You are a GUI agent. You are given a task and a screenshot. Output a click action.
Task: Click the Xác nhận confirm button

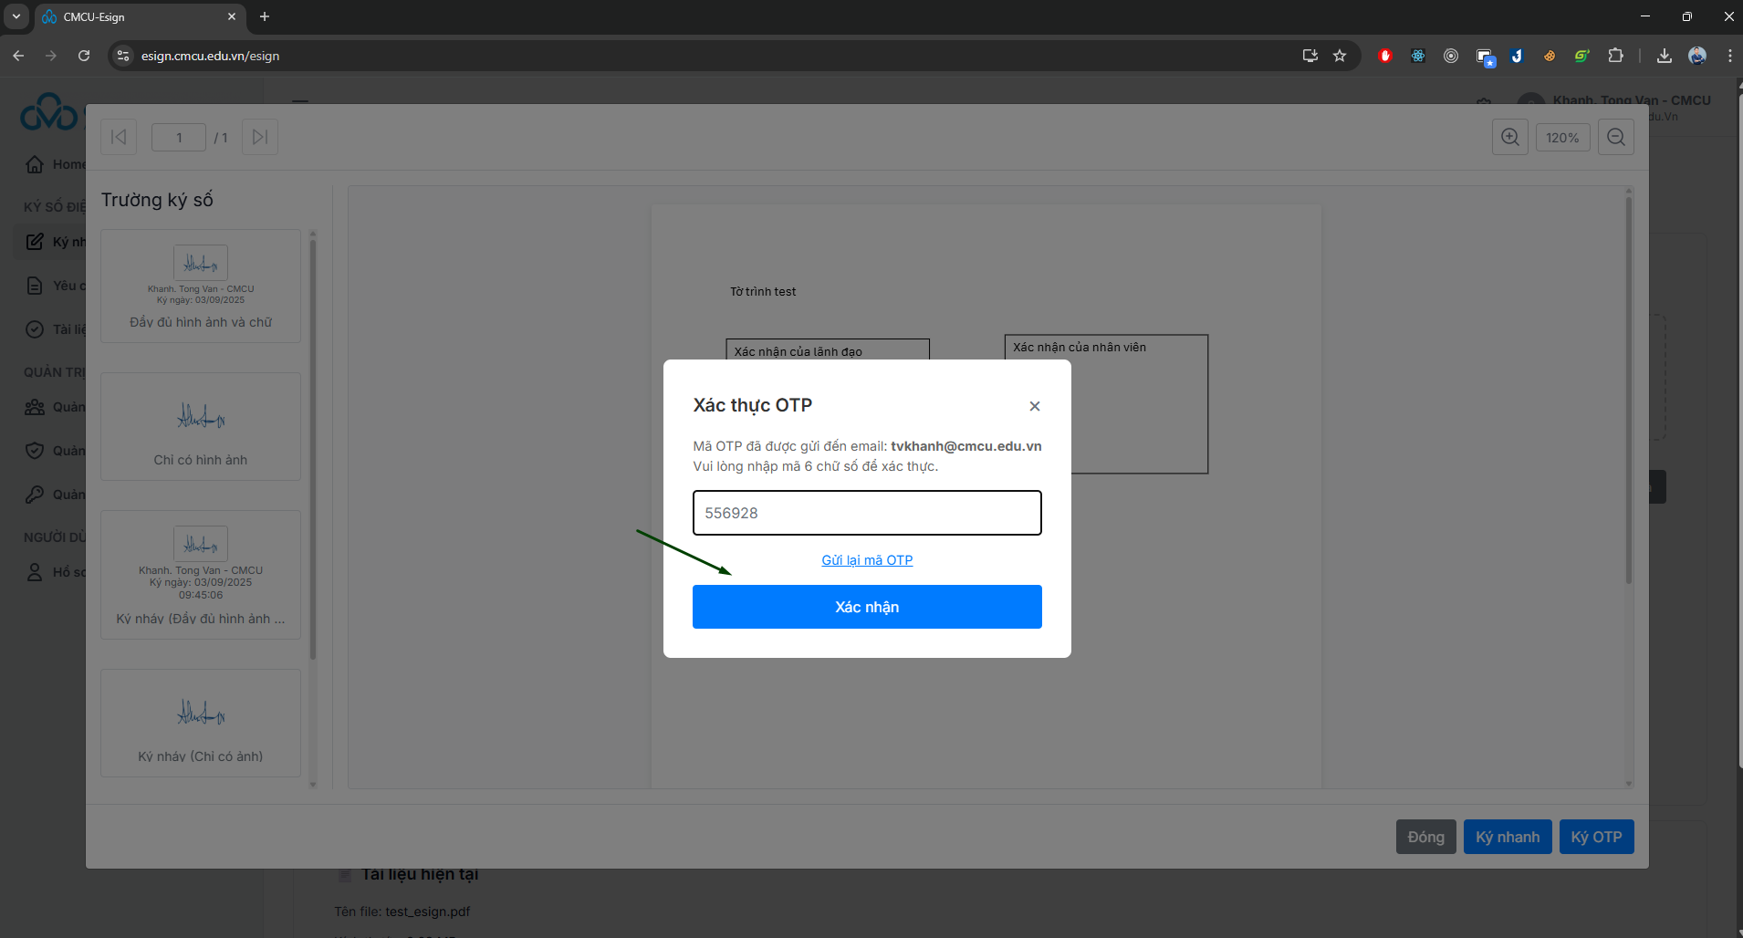(866, 607)
